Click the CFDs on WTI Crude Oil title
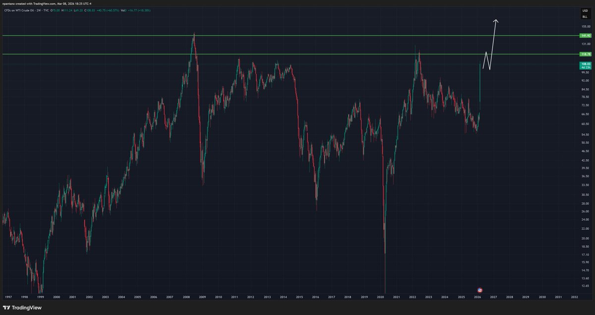 click(26, 10)
